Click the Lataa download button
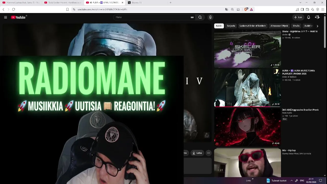327x184 pixels. click(x=197, y=153)
